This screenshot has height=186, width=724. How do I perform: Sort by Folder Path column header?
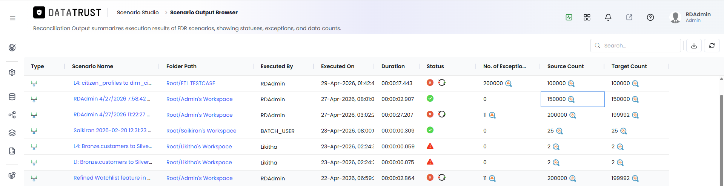pyautogui.click(x=181, y=66)
